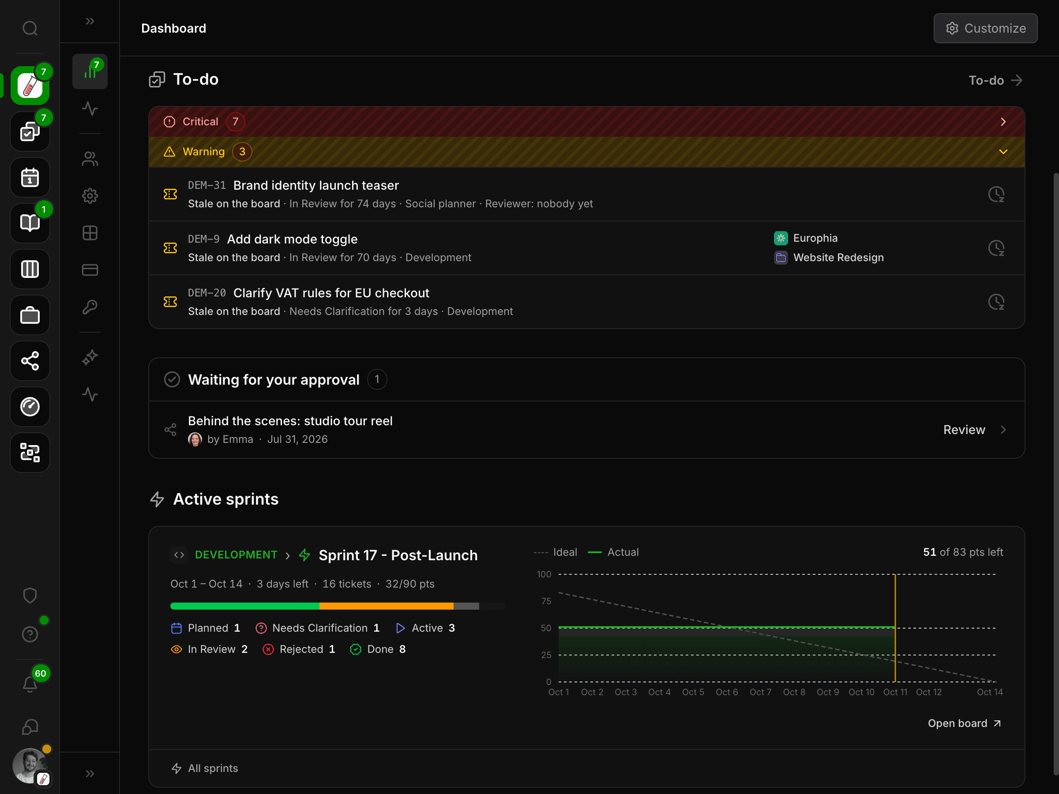The image size is (1059, 794).
Task: Snooze the DEM-20 Clarify VAT rules item
Action: (x=996, y=302)
